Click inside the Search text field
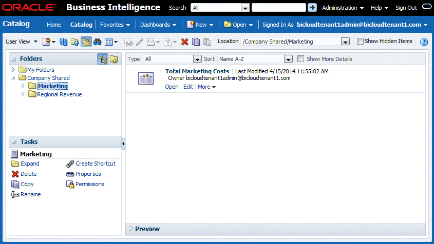 (279, 8)
